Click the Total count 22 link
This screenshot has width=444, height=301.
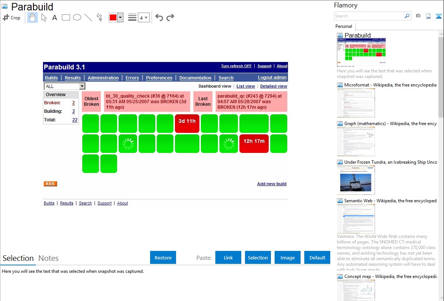click(x=75, y=120)
